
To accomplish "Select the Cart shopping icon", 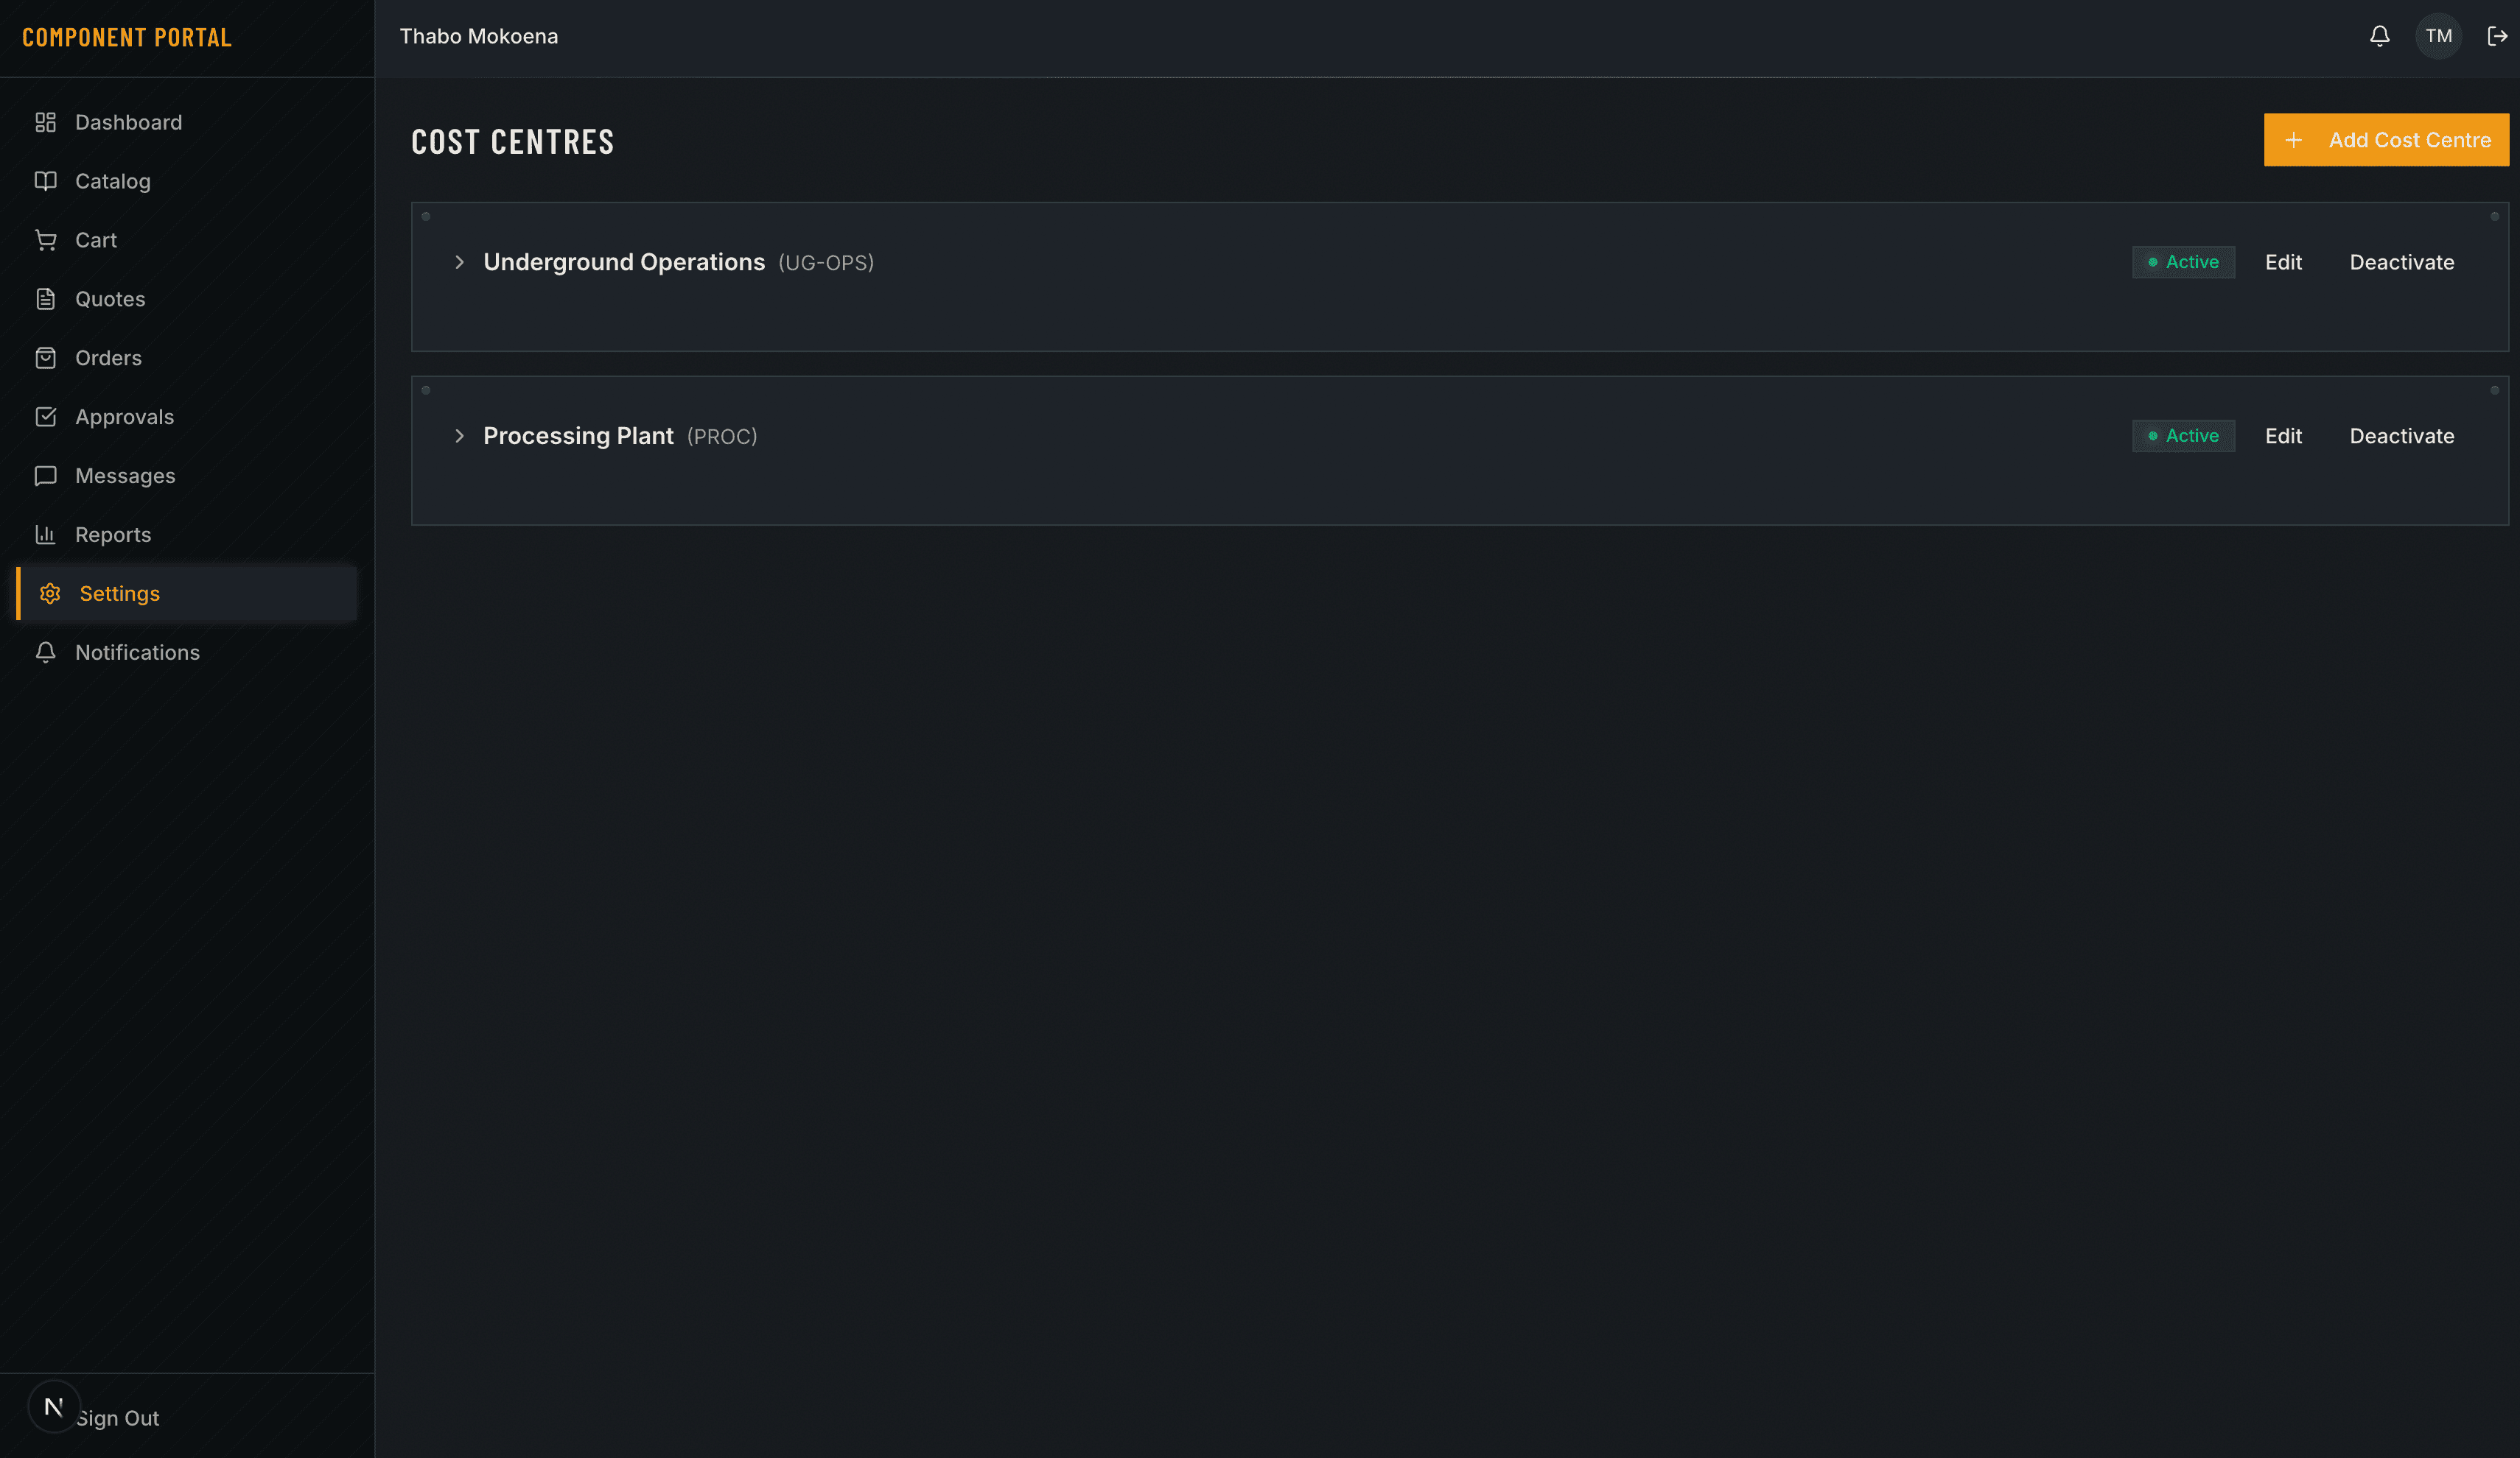I will (x=46, y=240).
